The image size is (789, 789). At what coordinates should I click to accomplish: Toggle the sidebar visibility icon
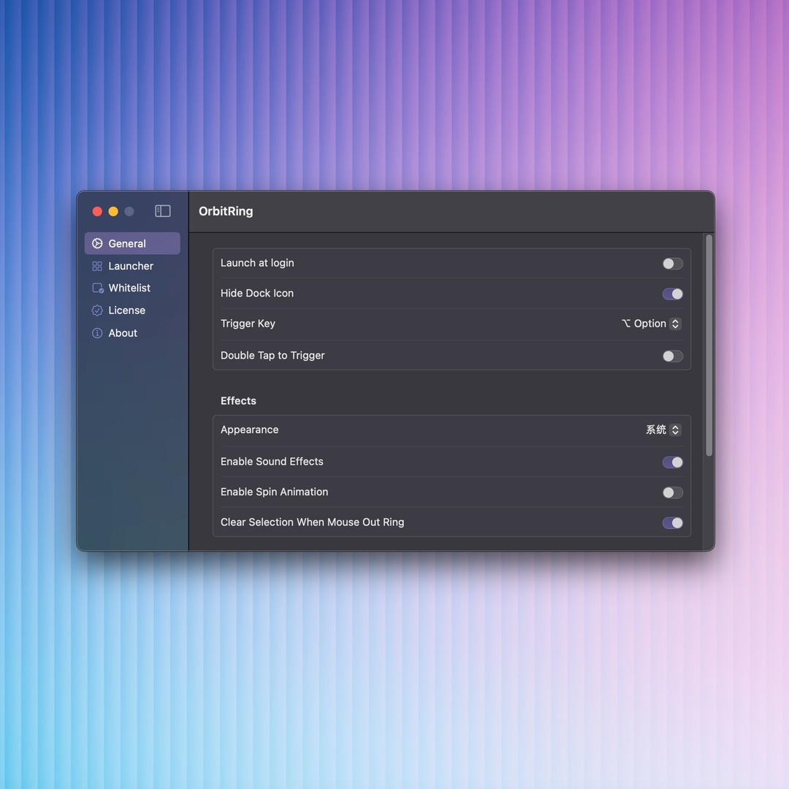(162, 211)
